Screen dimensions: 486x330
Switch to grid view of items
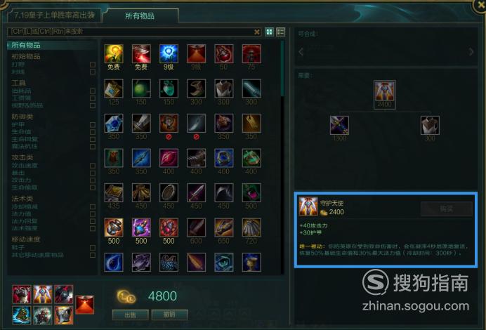tap(270, 32)
